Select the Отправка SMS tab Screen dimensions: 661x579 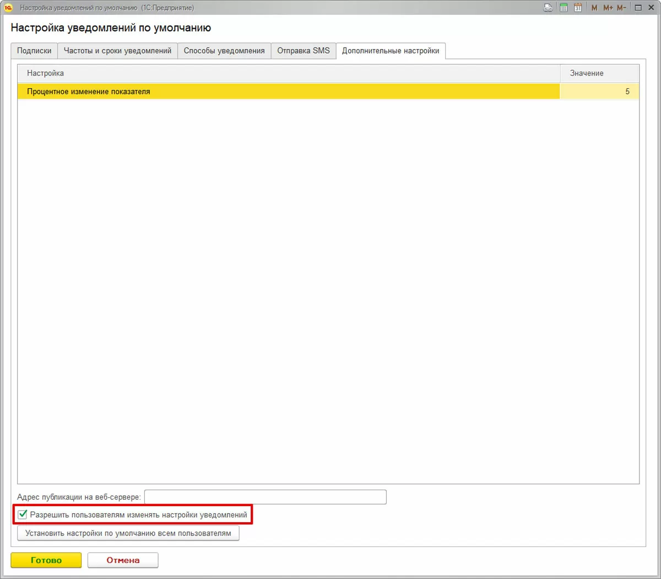[x=304, y=51]
